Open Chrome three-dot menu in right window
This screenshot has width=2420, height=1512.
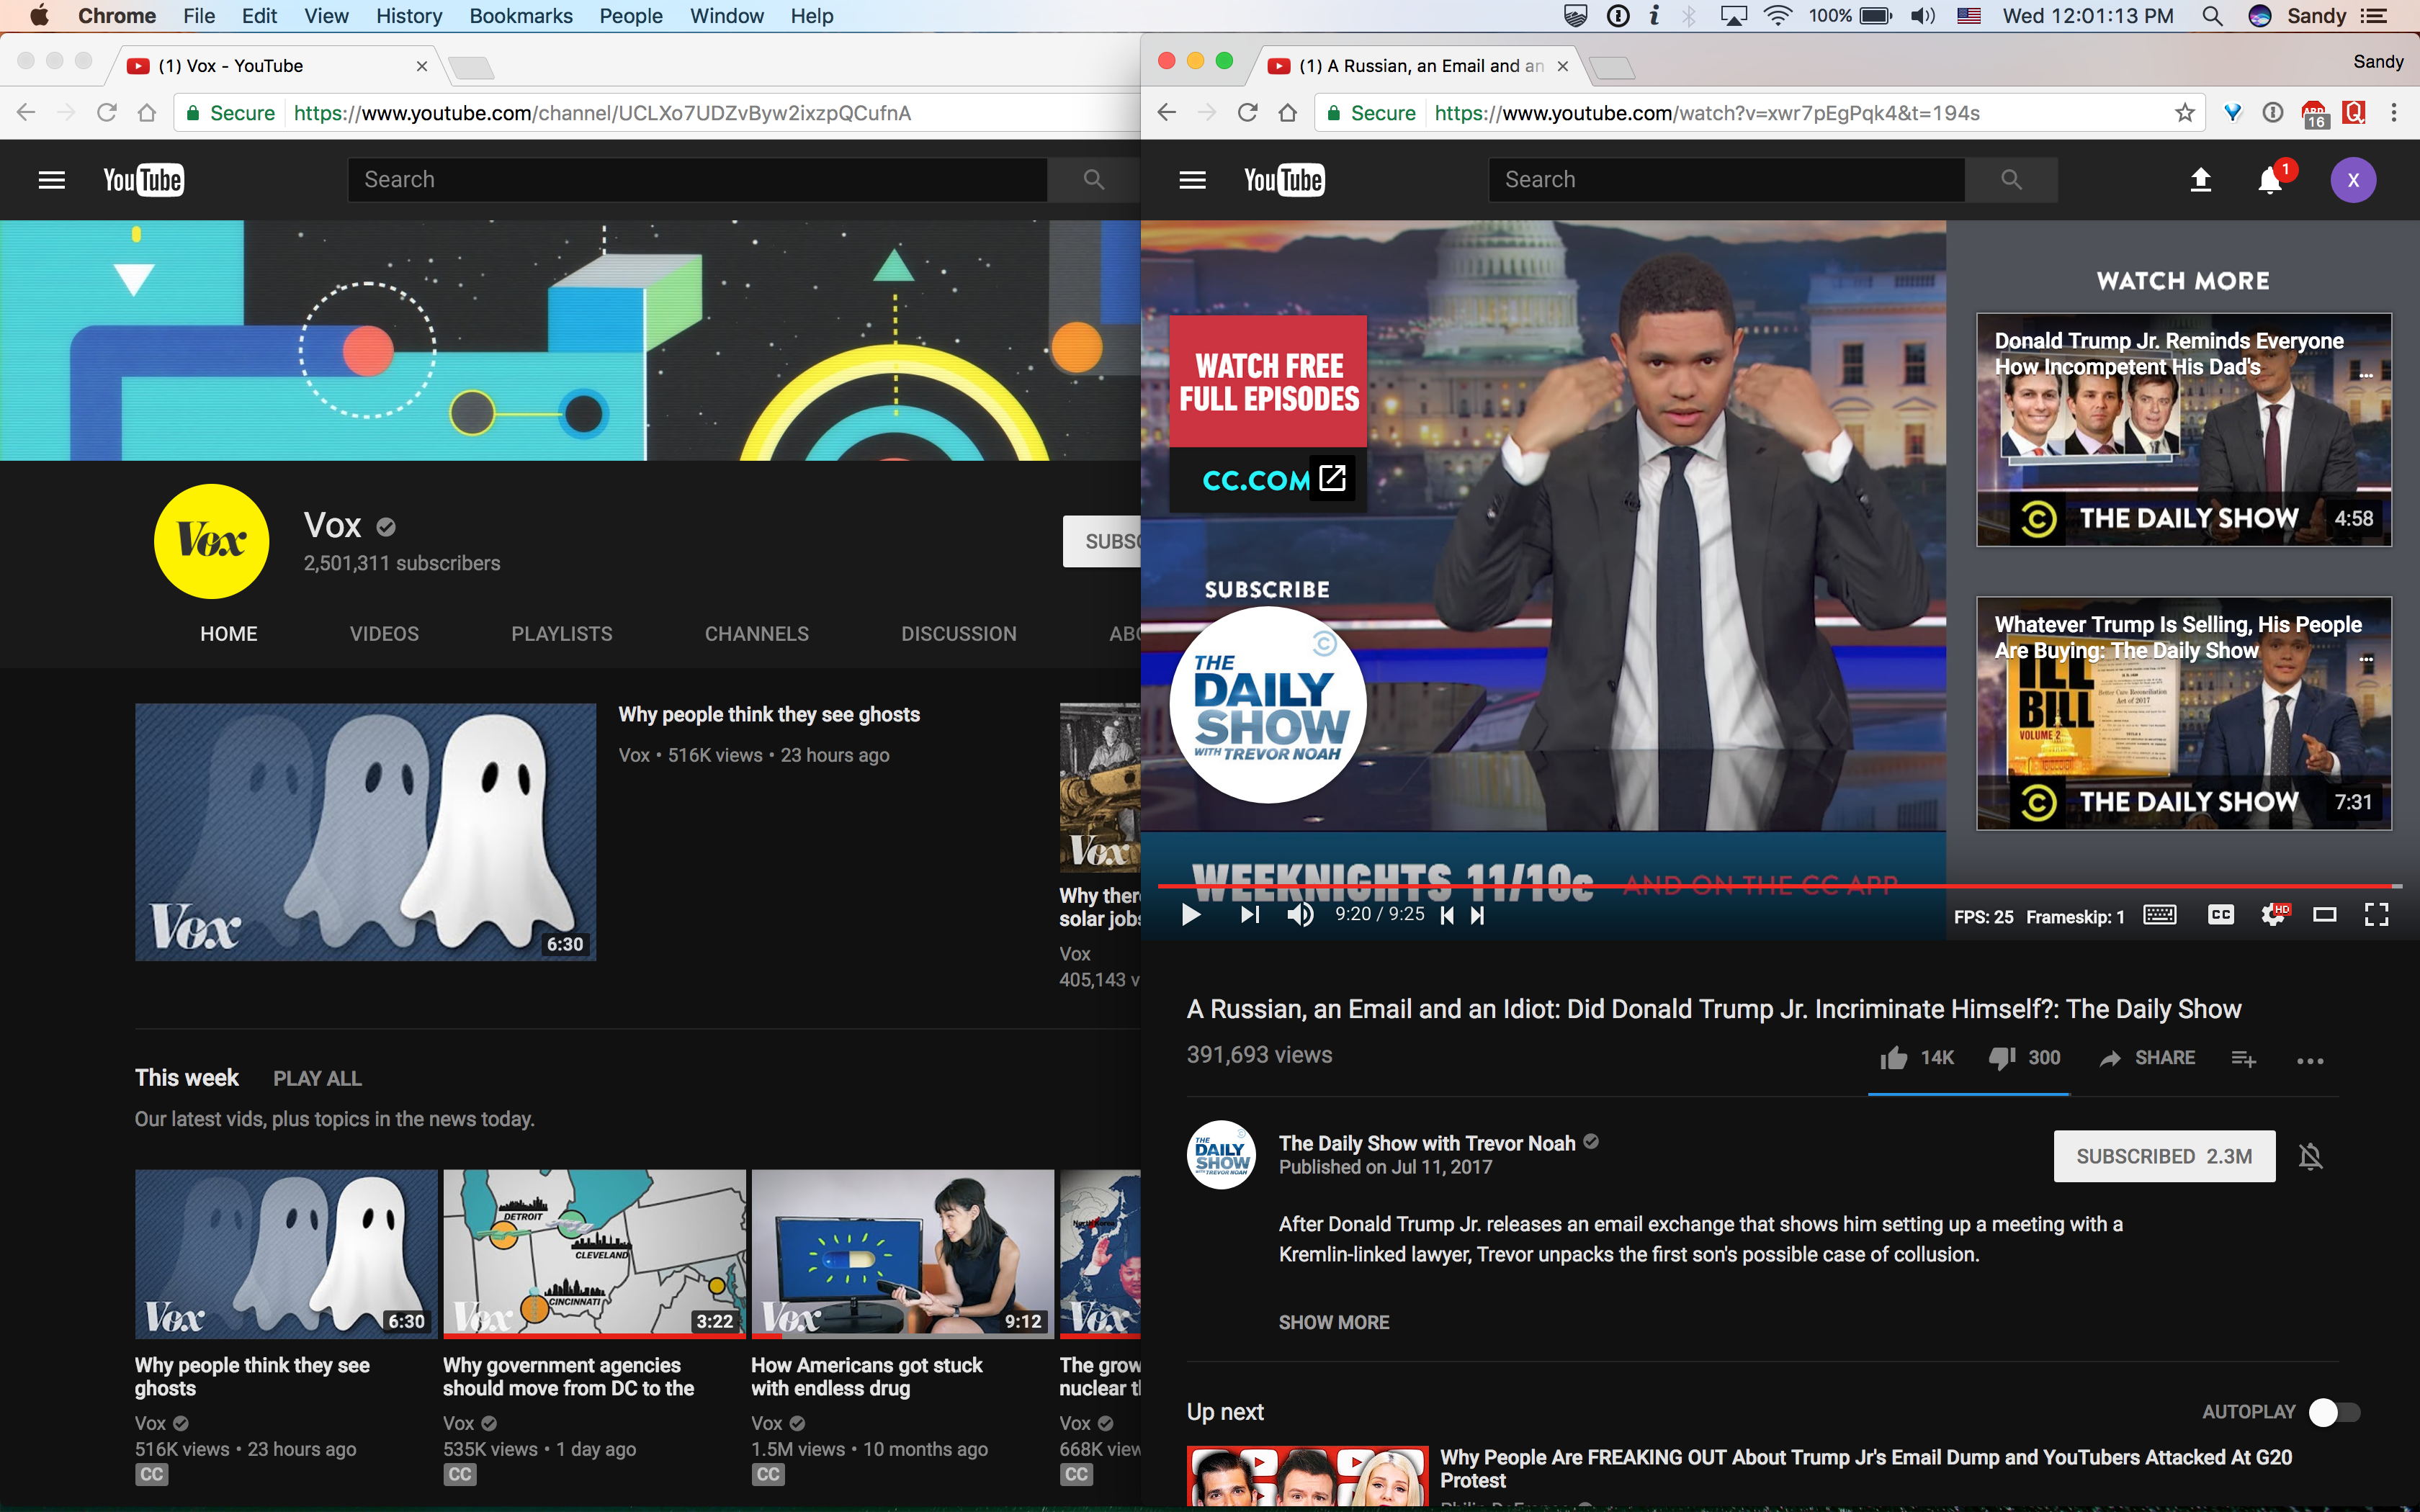(x=2394, y=113)
